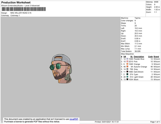Click the Autumn Orange description text
The image size is (161, 124).
140,67
